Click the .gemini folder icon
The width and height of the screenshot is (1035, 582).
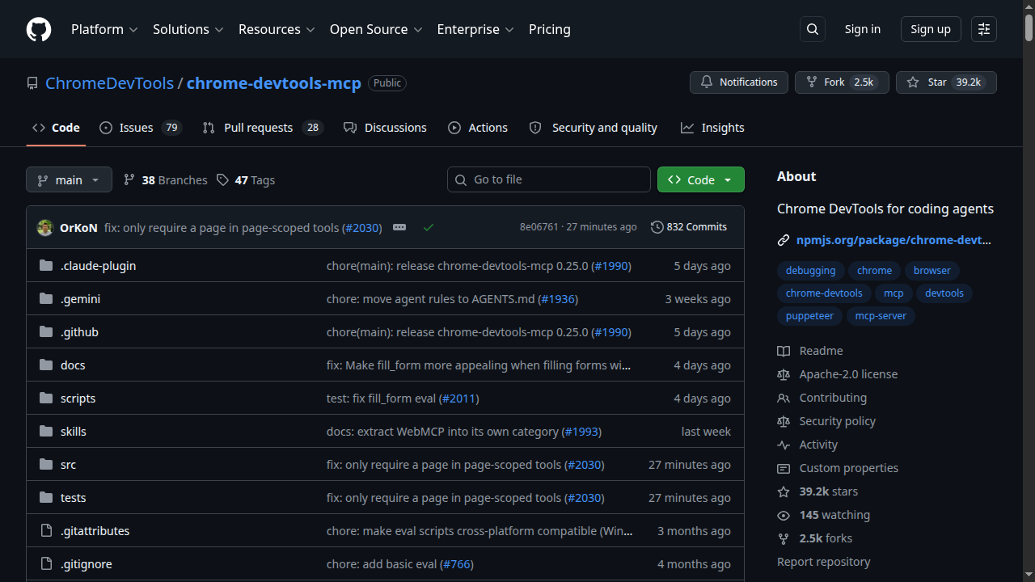pos(46,298)
